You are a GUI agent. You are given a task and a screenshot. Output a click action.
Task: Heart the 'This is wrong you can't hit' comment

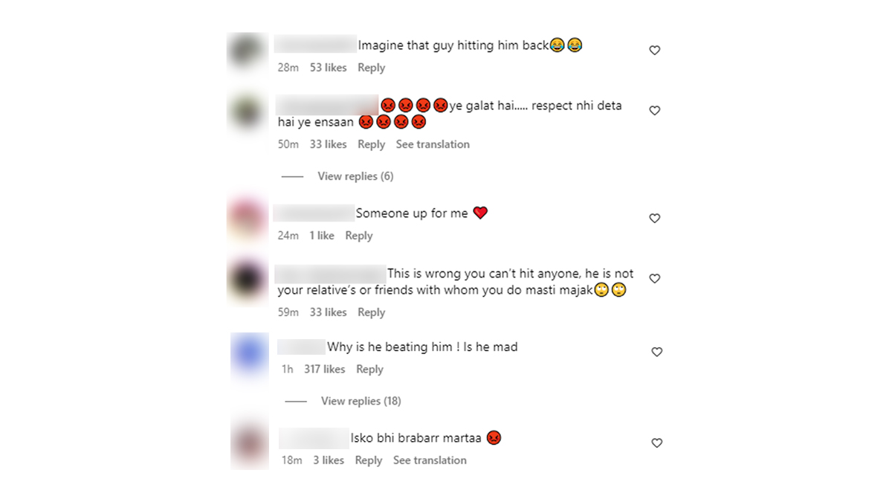click(x=655, y=278)
